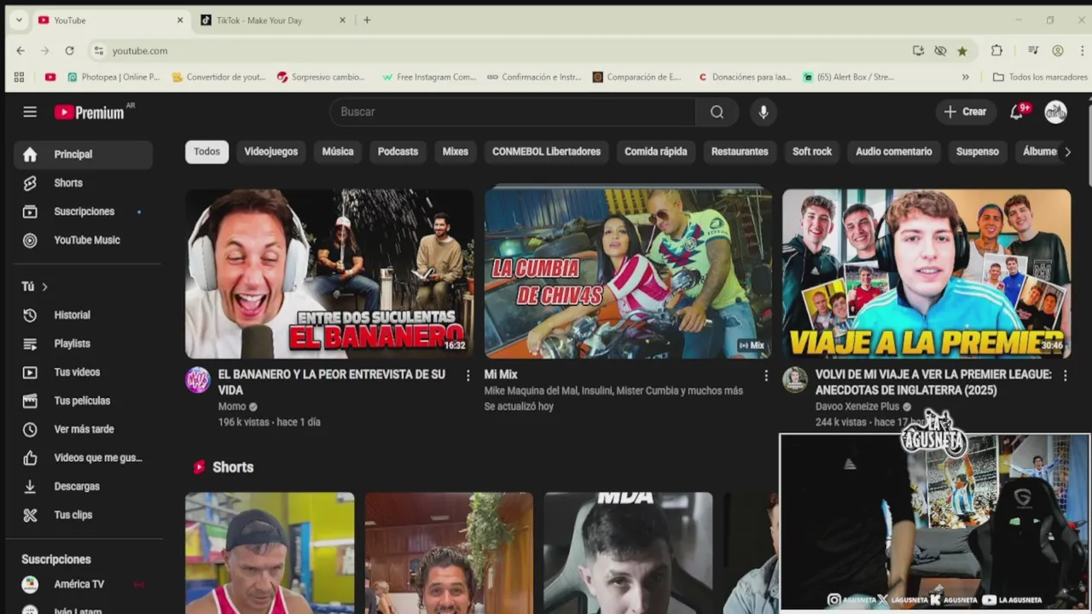Screen dimensions: 1092x614
Task: Open Photopea bookmark in bookmarks bar
Action: click(113, 77)
